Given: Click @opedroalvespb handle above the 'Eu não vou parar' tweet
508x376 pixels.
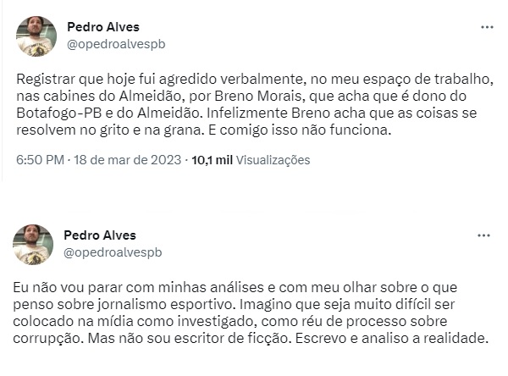Looking at the screenshot, I should 113,252.
